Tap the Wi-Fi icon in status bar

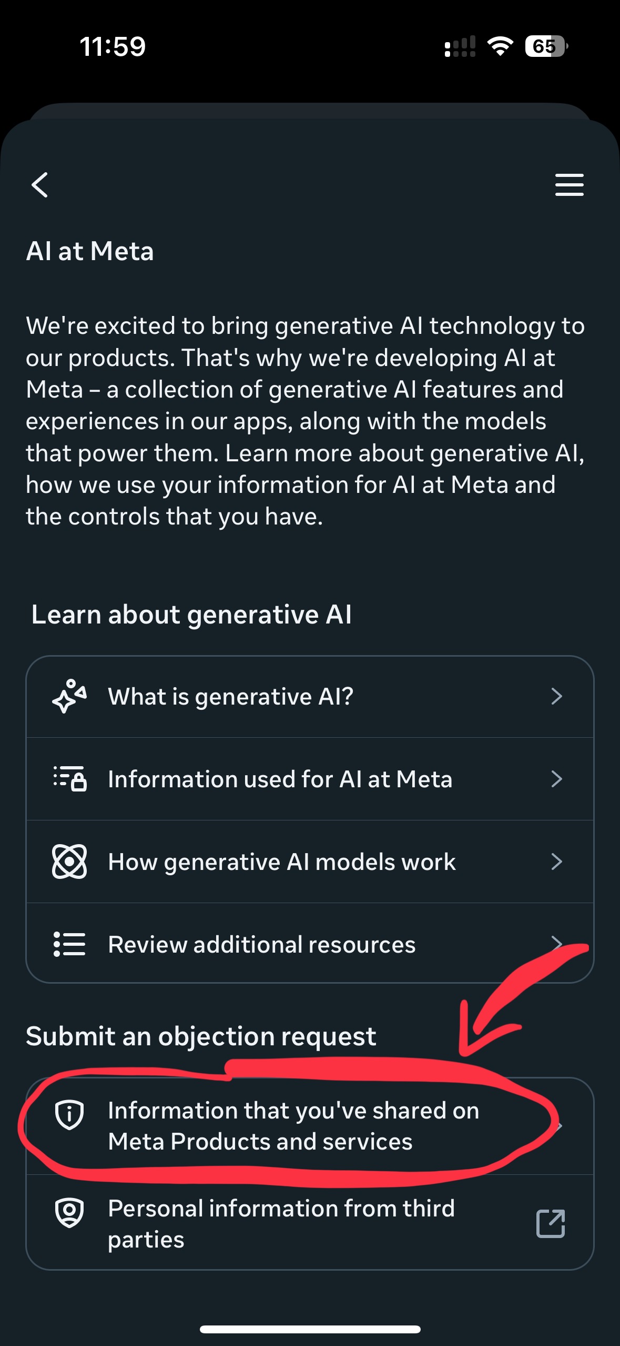[499, 47]
